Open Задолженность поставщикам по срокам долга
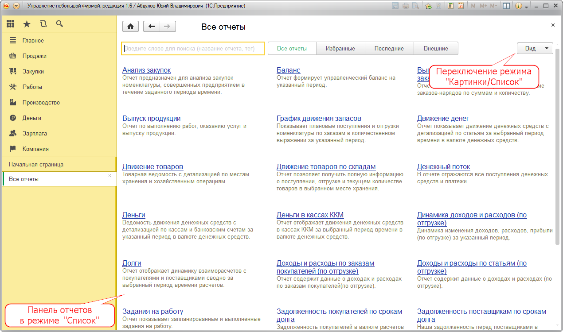Image resolution: width=563 pixels, height=332 pixels. 481,315
